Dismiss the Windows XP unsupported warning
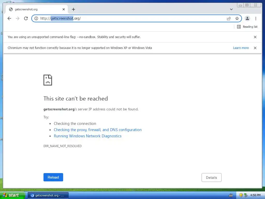Screen dimensions: 265x199 (x=255, y=48)
